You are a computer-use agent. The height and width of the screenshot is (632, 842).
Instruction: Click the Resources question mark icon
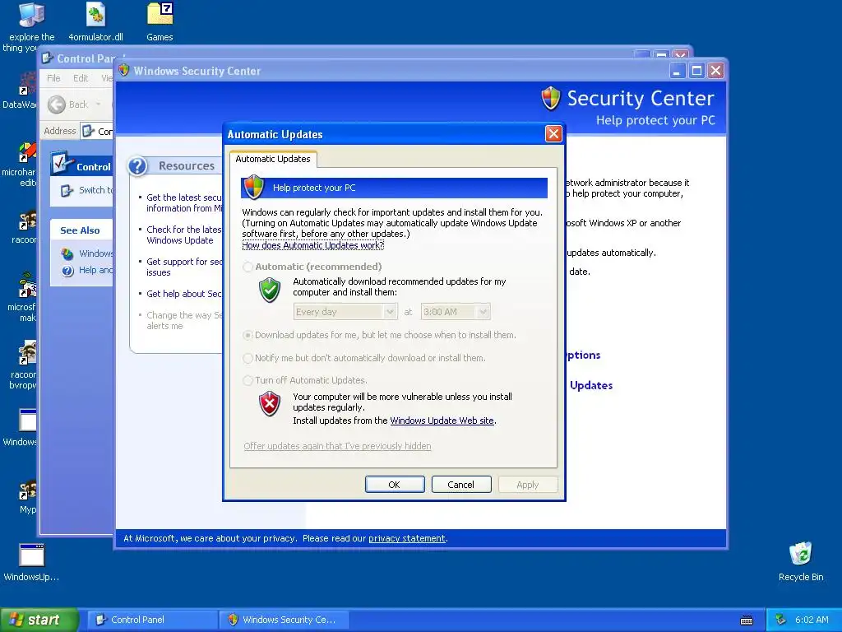[138, 166]
